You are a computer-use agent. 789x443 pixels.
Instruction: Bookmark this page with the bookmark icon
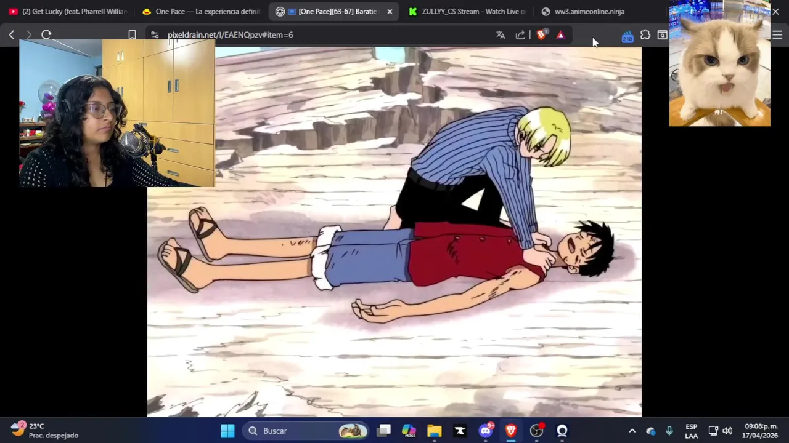tap(132, 35)
